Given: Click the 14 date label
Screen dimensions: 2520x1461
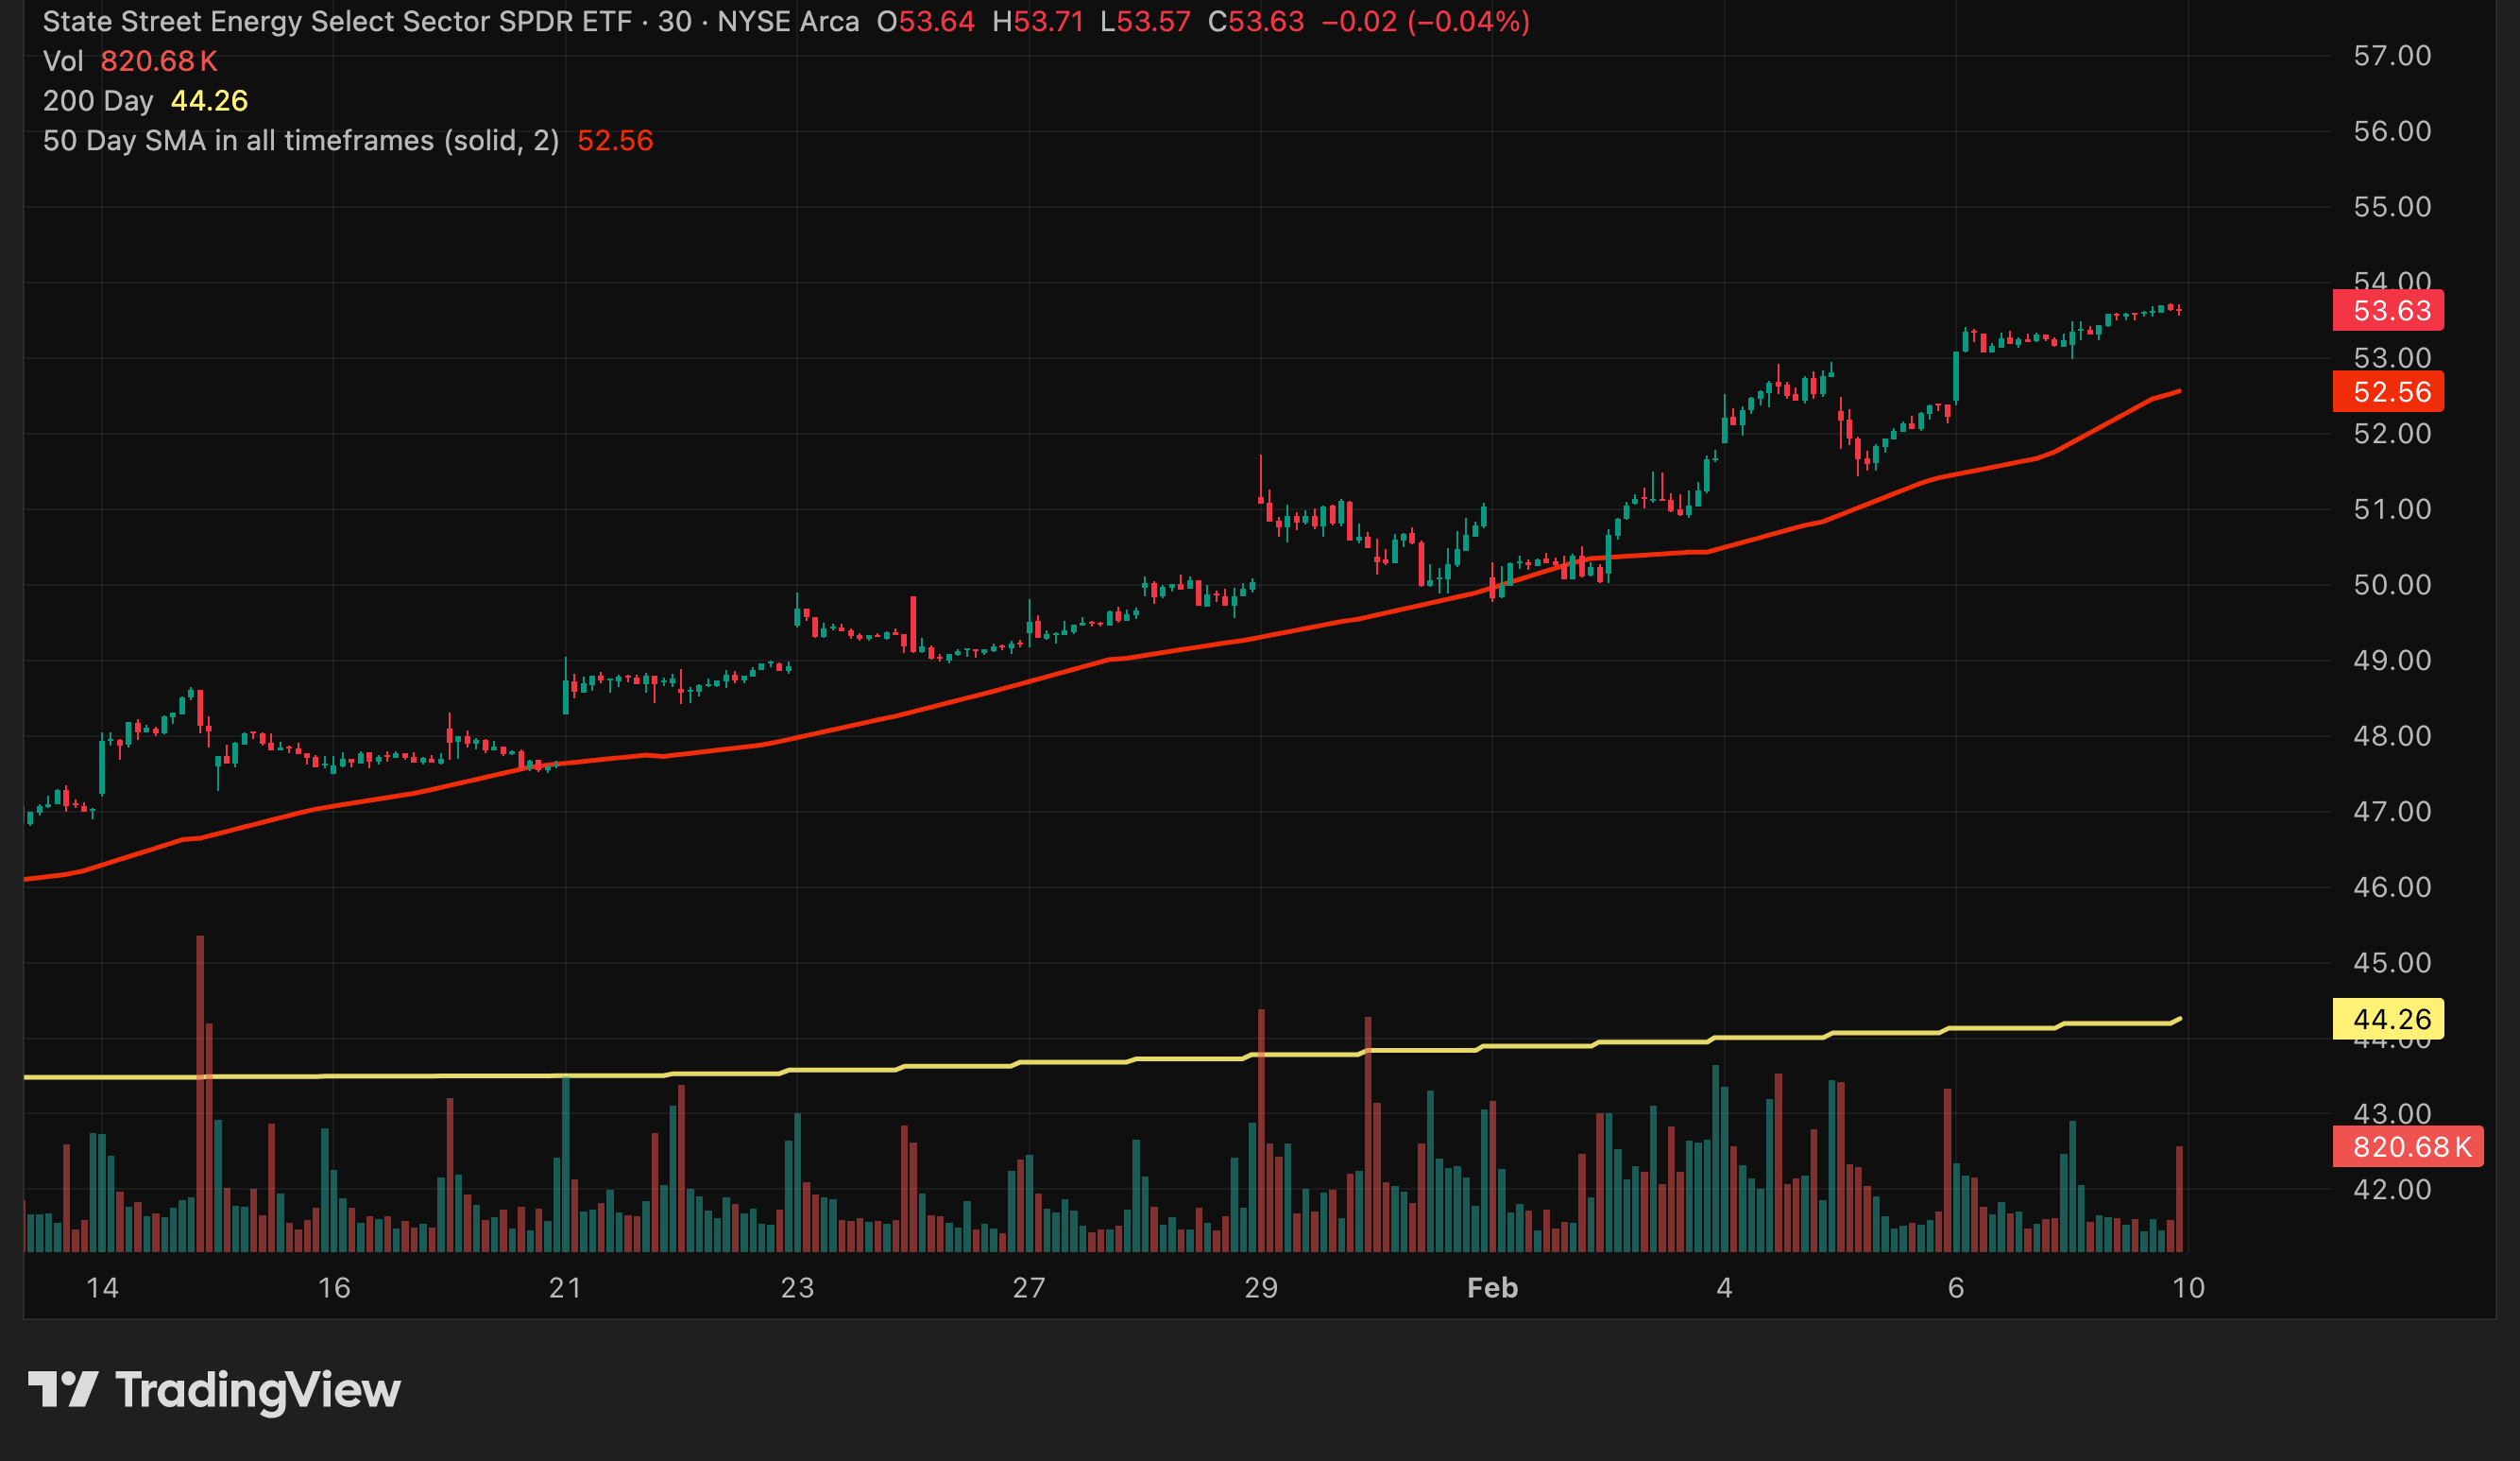Looking at the screenshot, I should pyautogui.click(x=102, y=1288).
